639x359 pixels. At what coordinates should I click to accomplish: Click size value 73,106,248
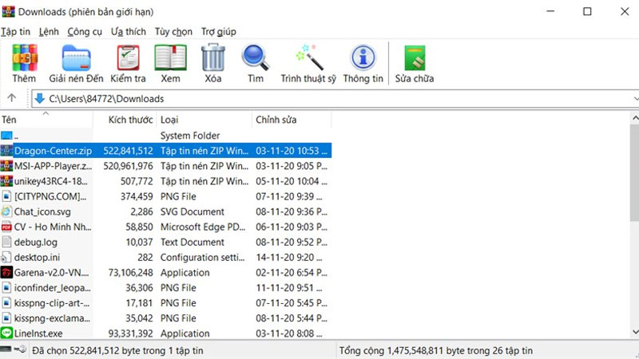tap(130, 272)
